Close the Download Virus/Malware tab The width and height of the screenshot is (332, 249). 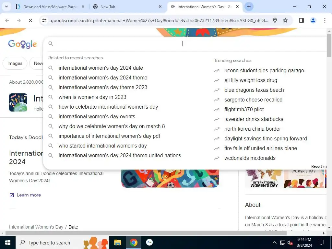pyautogui.click(x=83, y=7)
